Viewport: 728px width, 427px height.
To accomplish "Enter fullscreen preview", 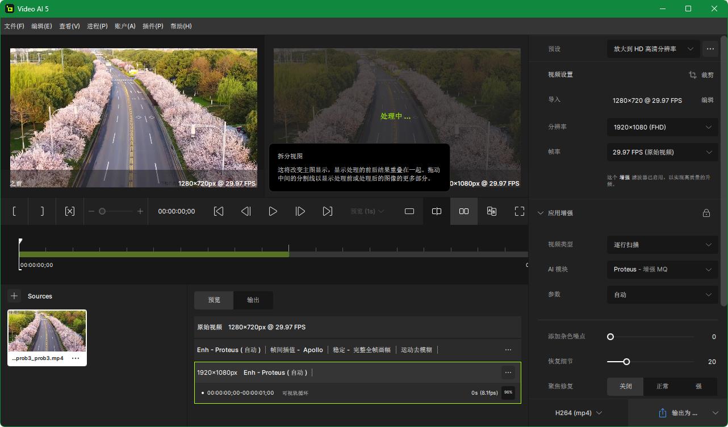I will pyautogui.click(x=519, y=211).
